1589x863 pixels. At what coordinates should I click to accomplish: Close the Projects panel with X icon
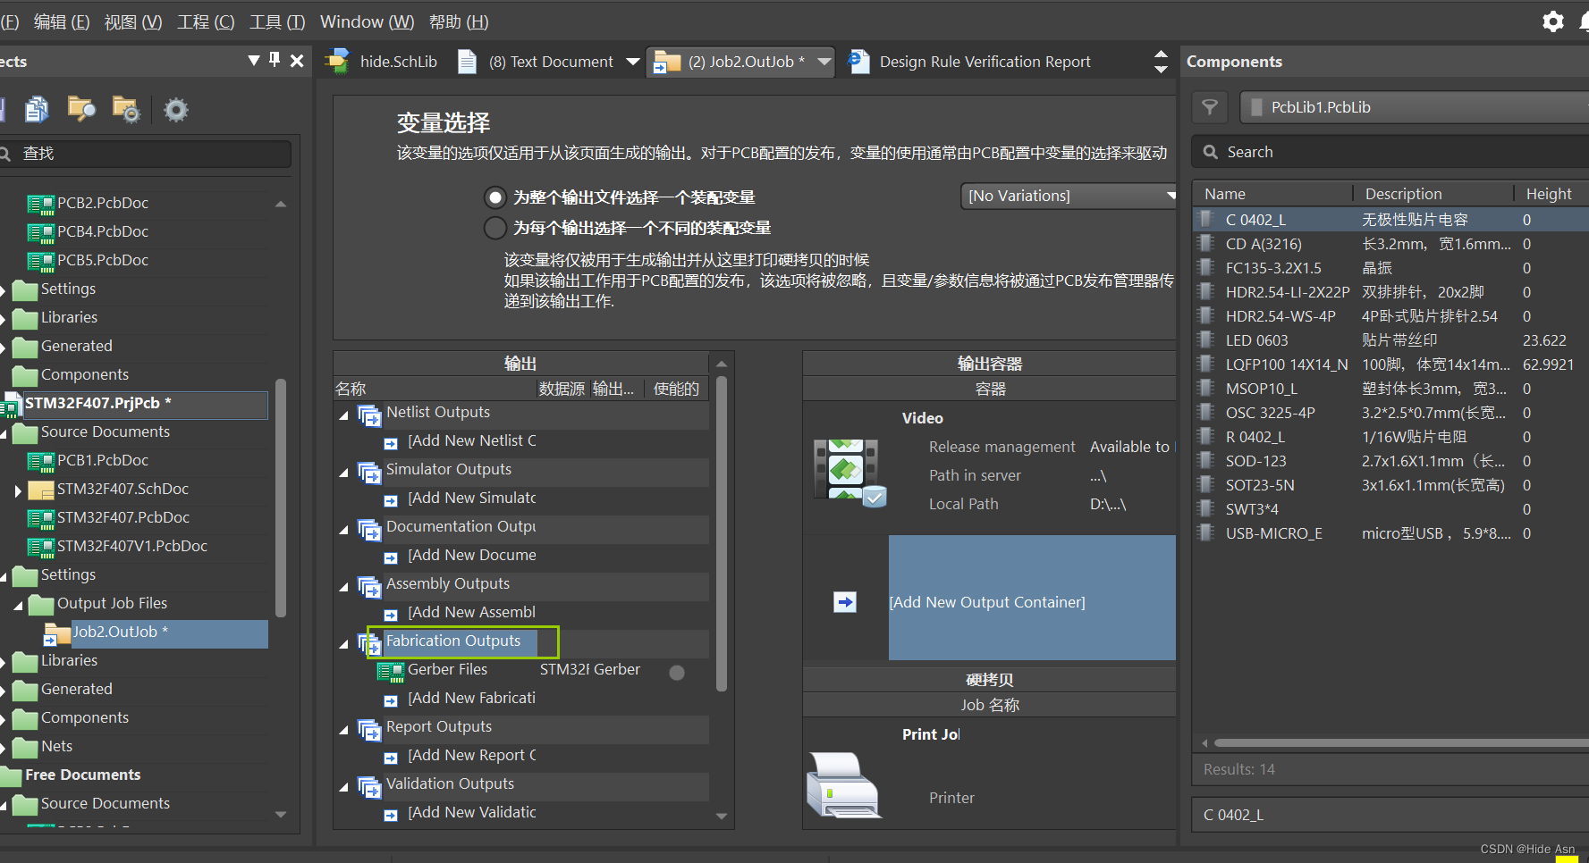297,61
